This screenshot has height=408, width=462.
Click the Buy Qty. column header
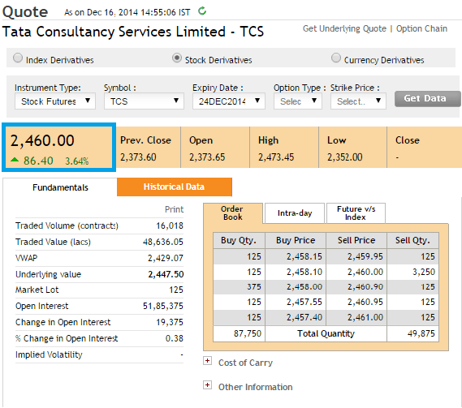[239, 241]
